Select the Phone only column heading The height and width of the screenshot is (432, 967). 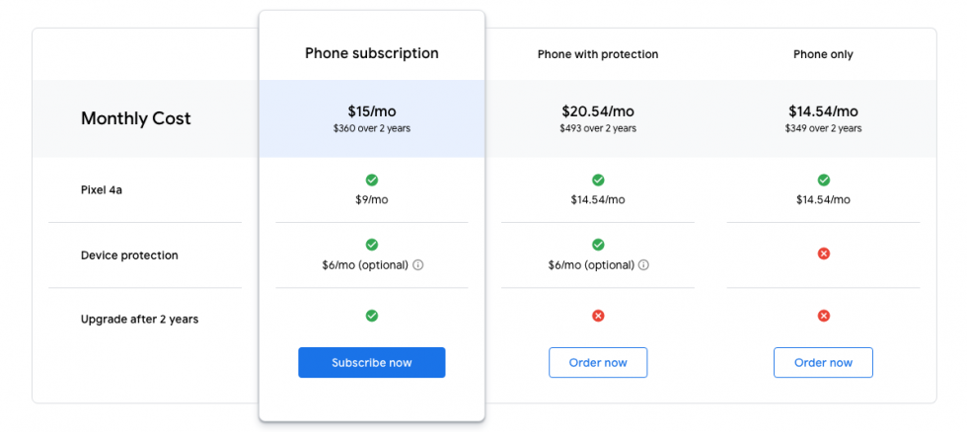tap(823, 54)
